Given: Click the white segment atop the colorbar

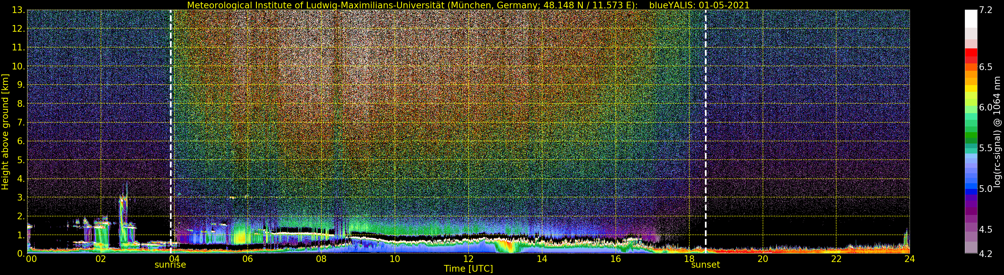Looking at the screenshot, I should click(x=971, y=19).
